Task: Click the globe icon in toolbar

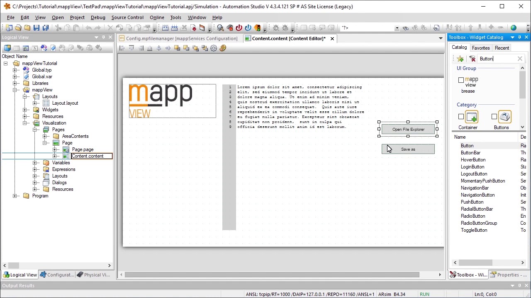Action: pos(514,28)
